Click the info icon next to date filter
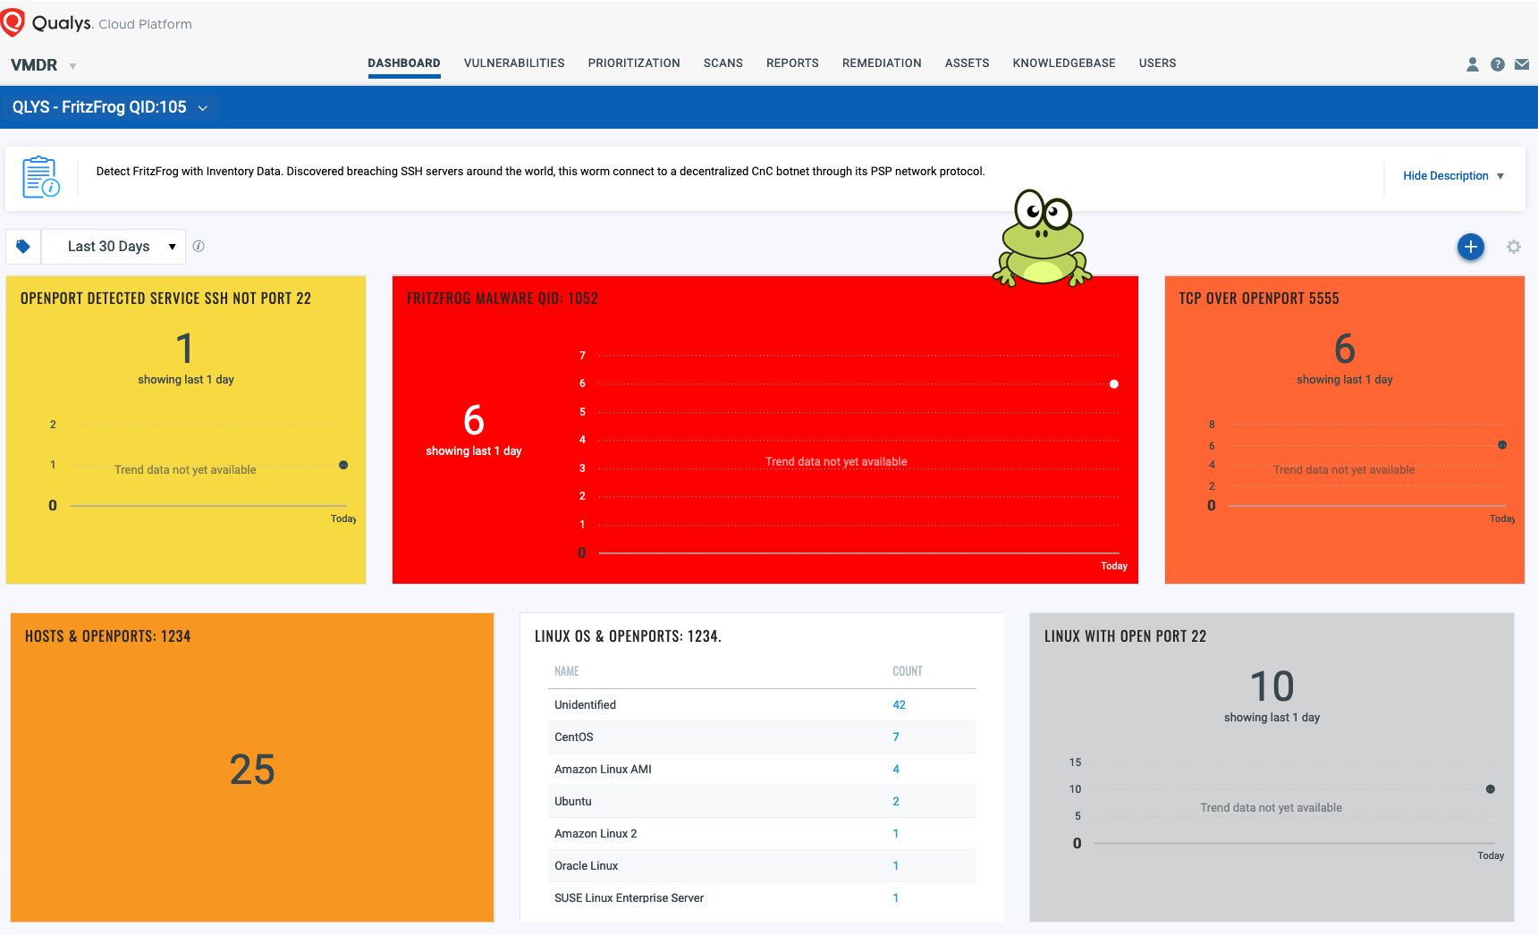Viewport: 1538px width, 935px height. click(199, 246)
